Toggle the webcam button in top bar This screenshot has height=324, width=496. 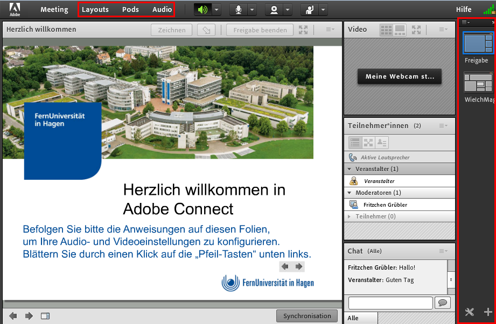274,10
